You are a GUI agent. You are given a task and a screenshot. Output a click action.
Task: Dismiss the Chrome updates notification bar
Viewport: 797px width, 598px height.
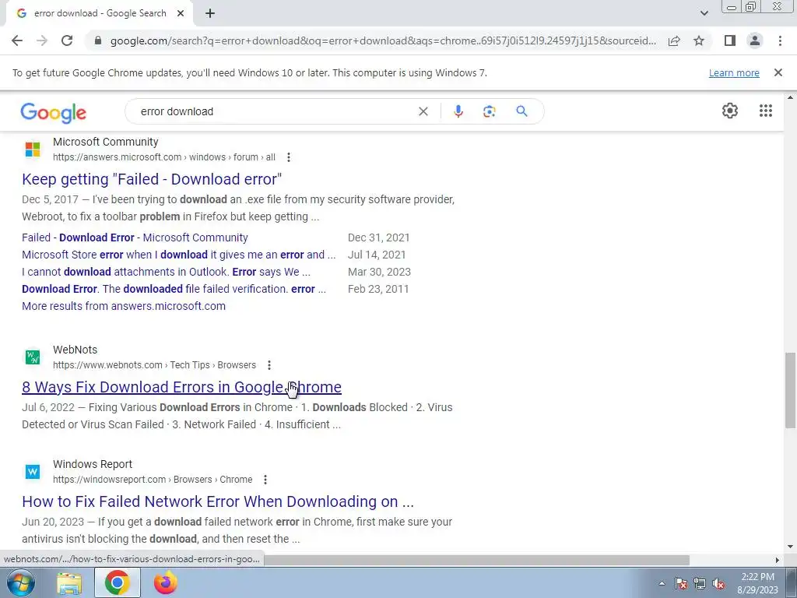click(x=778, y=72)
